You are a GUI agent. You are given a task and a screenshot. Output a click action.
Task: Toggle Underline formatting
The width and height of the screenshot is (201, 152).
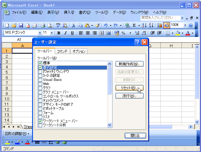(x=72, y=33)
